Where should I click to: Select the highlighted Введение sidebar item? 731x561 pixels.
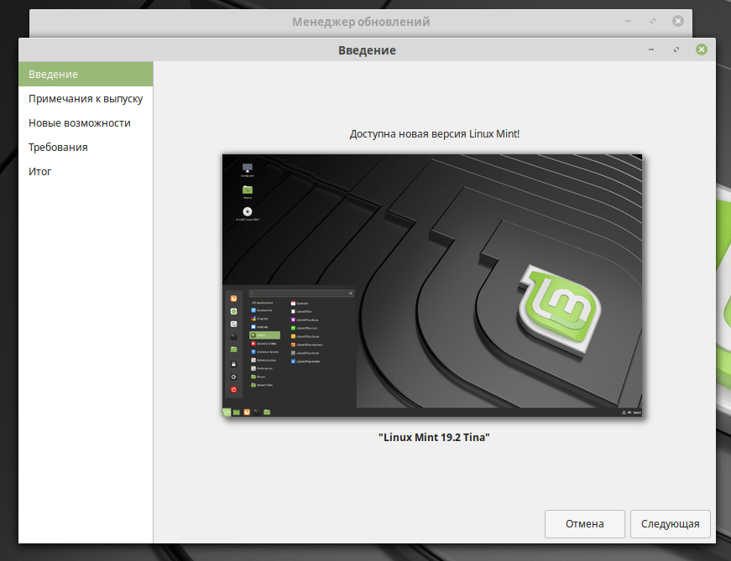tap(53, 75)
